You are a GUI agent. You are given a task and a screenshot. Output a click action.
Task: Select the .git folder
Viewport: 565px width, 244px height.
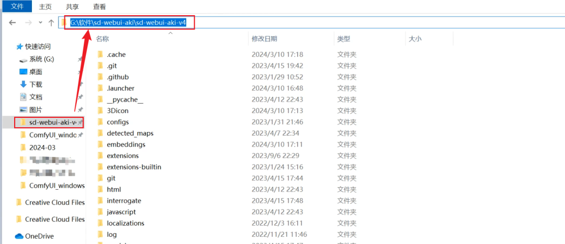tap(112, 66)
